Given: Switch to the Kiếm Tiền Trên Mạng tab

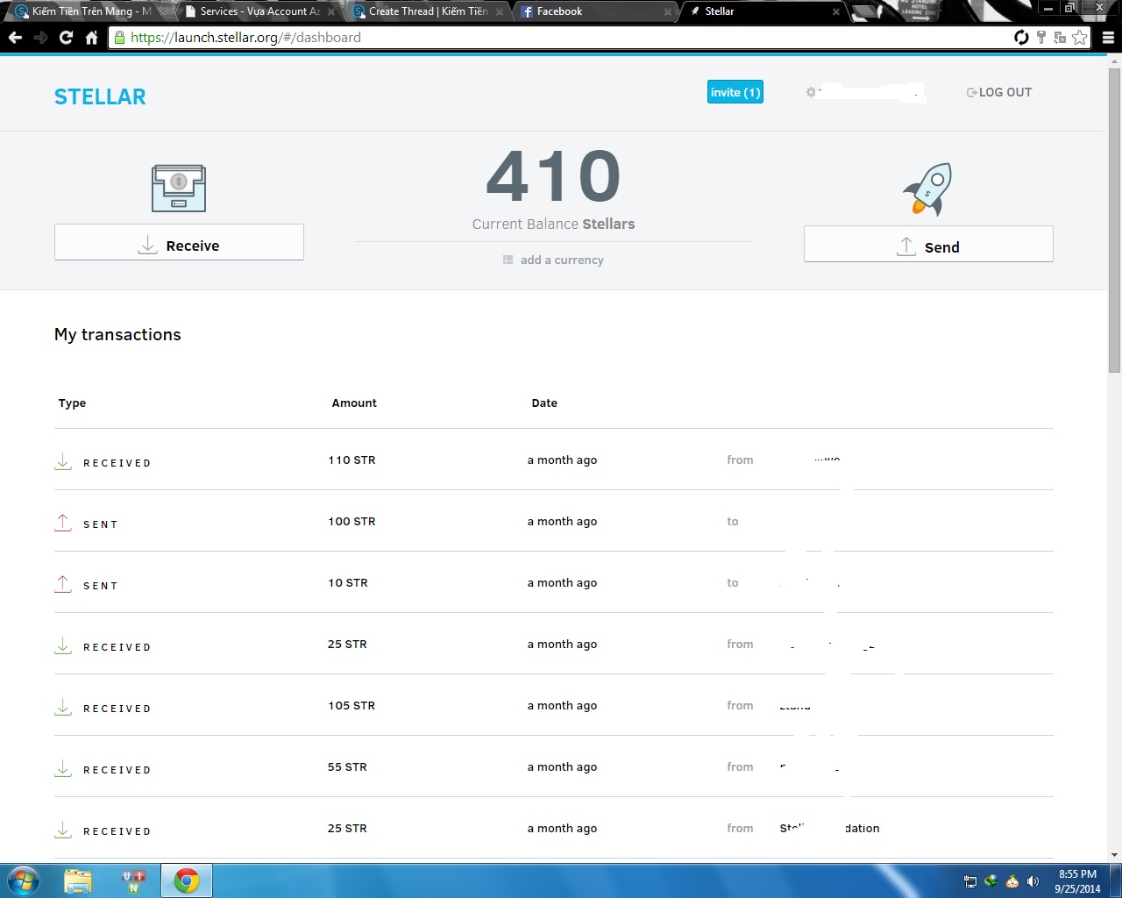Looking at the screenshot, I should [x=92, y=11].
